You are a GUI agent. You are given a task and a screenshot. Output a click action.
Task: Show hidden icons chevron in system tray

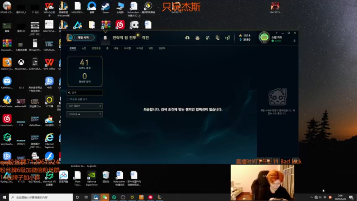(311, 197)
